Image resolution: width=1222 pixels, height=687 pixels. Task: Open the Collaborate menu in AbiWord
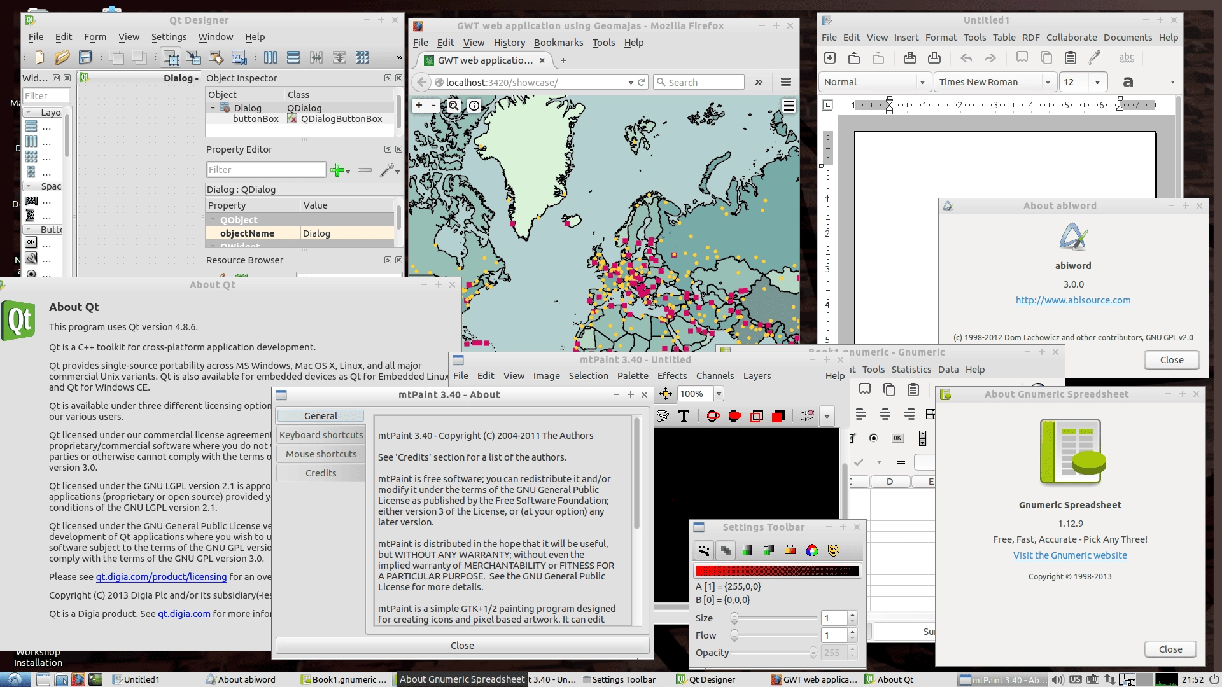(1072, 38)
